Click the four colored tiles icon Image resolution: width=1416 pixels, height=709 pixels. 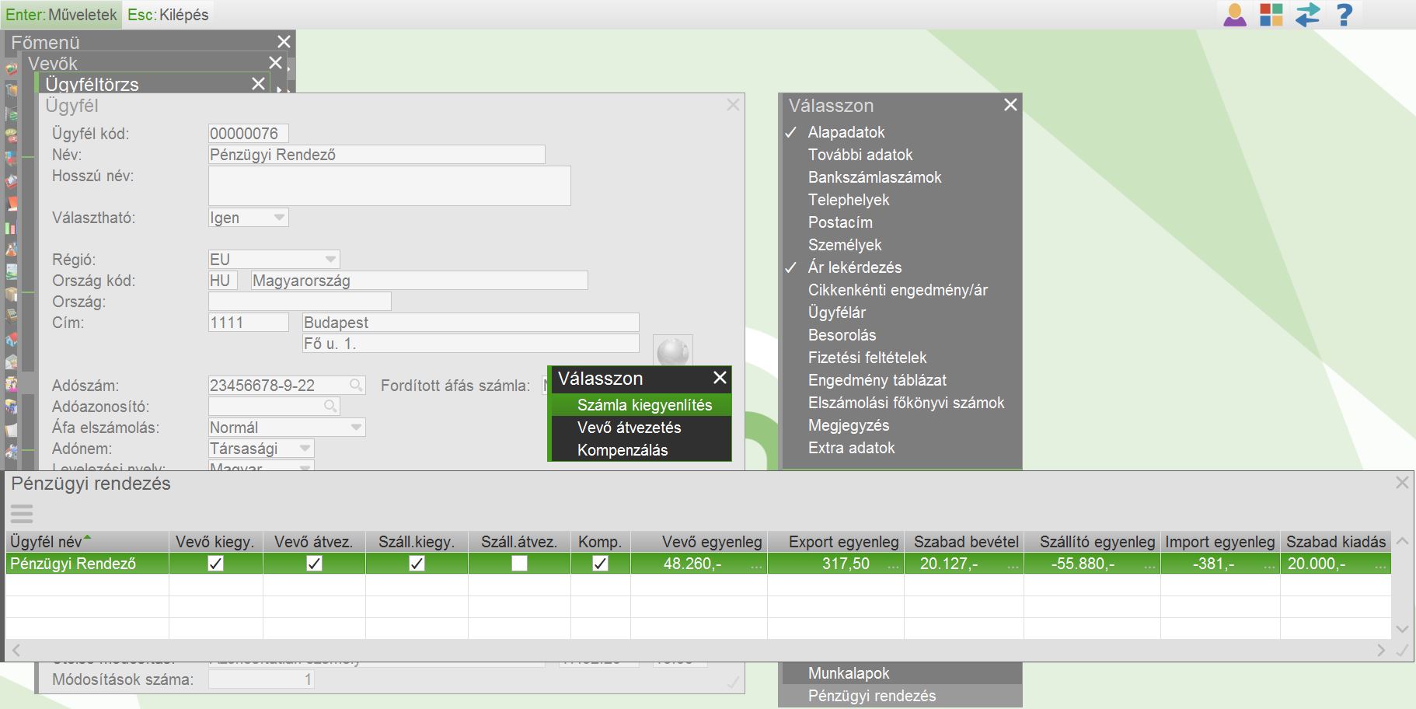tap(1271, 15)
